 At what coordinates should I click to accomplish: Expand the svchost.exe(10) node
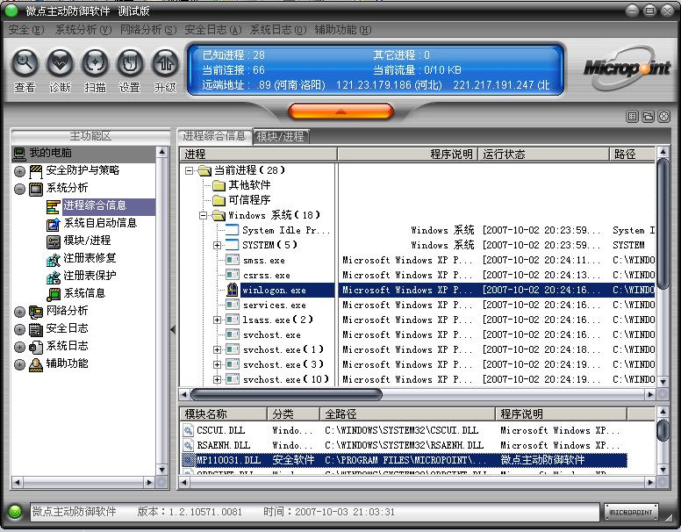coord(217,379)
